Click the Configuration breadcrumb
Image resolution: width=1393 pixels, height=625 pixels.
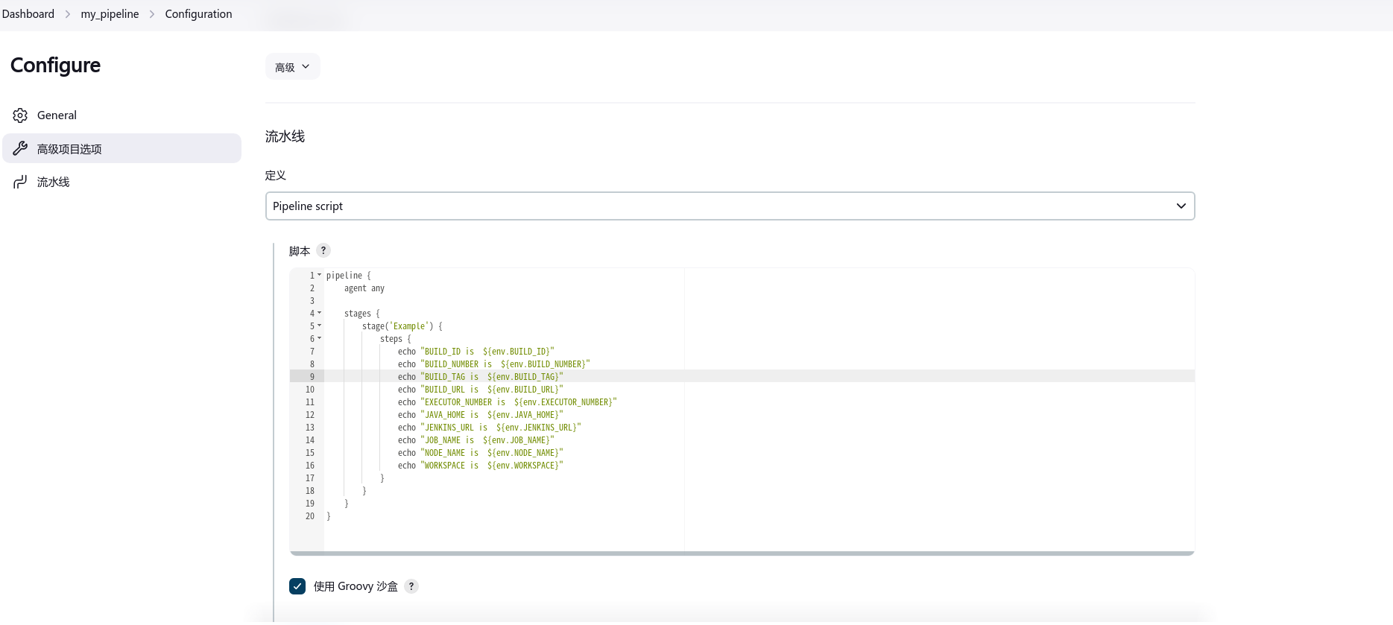pyautogui.click(x=198, y=14)
